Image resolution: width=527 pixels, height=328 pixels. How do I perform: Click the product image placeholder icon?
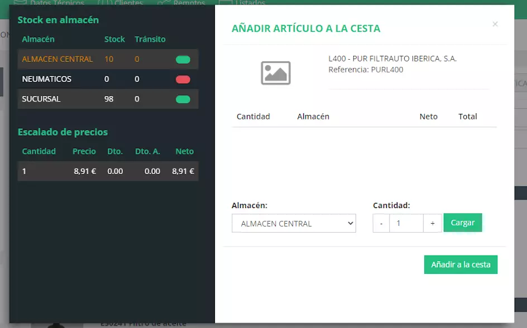[276, 73]
